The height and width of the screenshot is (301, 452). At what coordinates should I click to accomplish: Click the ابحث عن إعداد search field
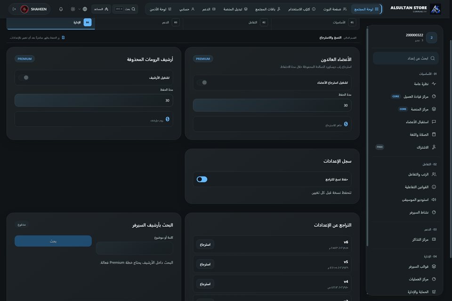tap(405, 58)
